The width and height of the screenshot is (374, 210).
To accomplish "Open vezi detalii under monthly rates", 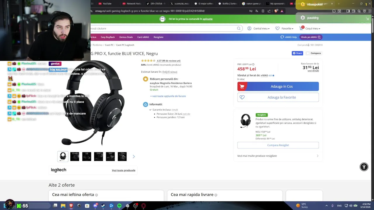I will (313, 71).
